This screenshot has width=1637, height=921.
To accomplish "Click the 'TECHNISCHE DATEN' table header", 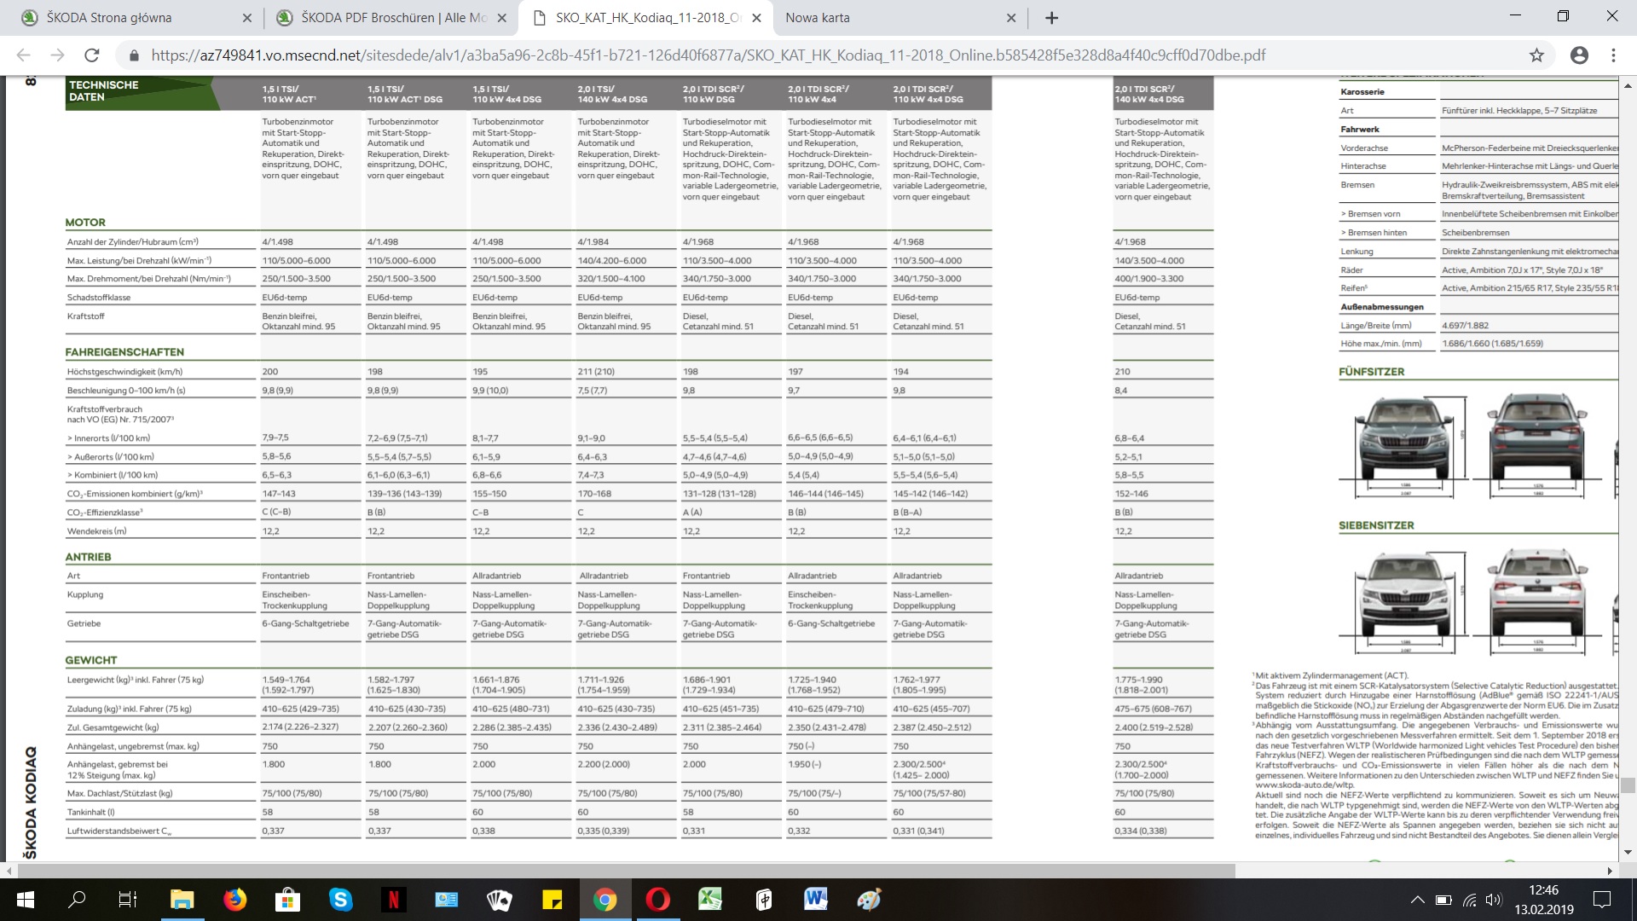I will (x=104, y=91).
